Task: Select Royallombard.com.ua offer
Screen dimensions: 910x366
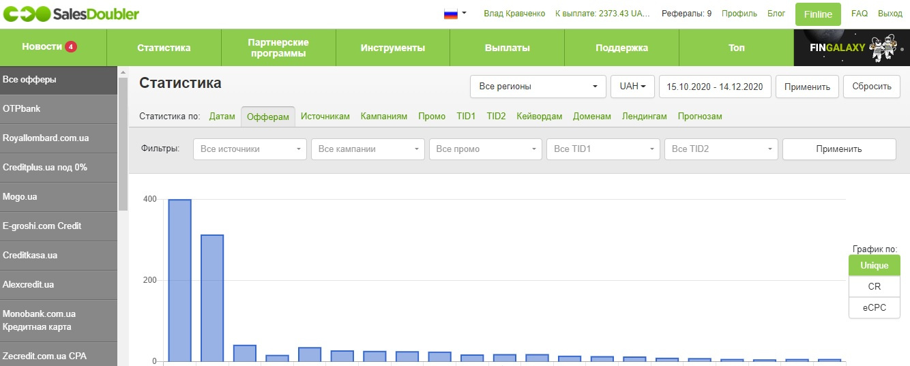Action: (59, 138)
